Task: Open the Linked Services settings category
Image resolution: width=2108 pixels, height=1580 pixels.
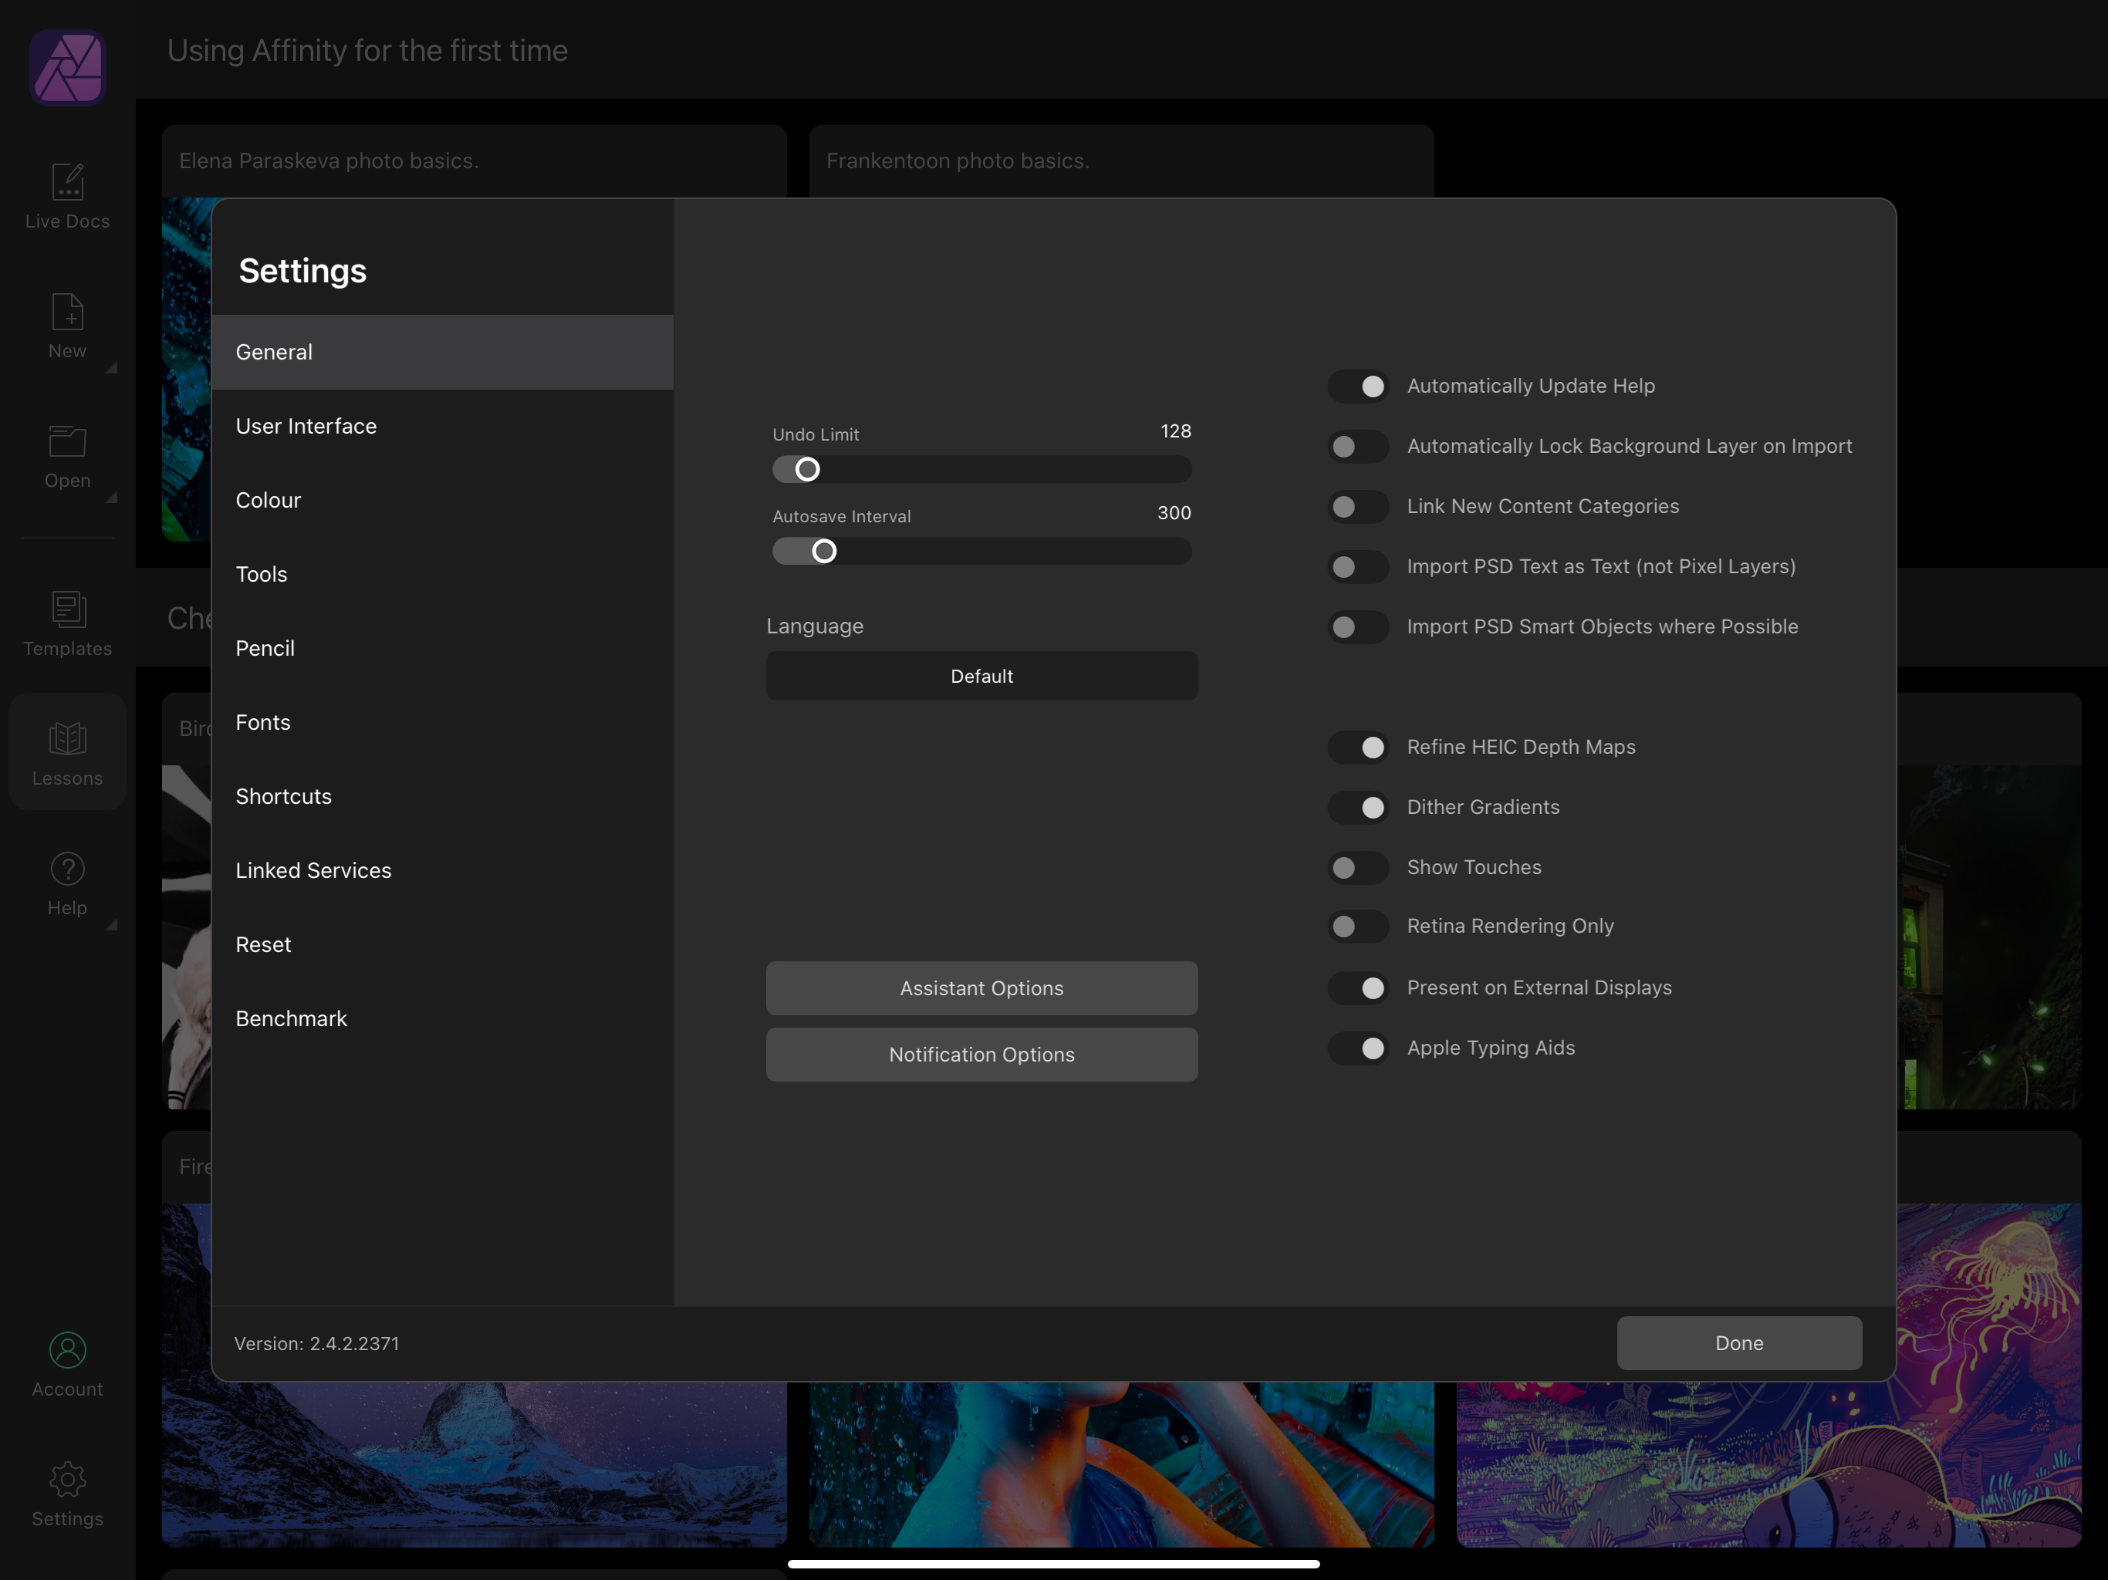Action: click(442, 870)
